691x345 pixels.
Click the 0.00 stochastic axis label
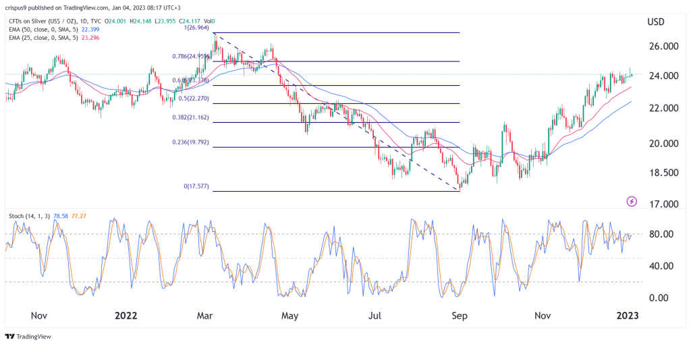(659, 298)
